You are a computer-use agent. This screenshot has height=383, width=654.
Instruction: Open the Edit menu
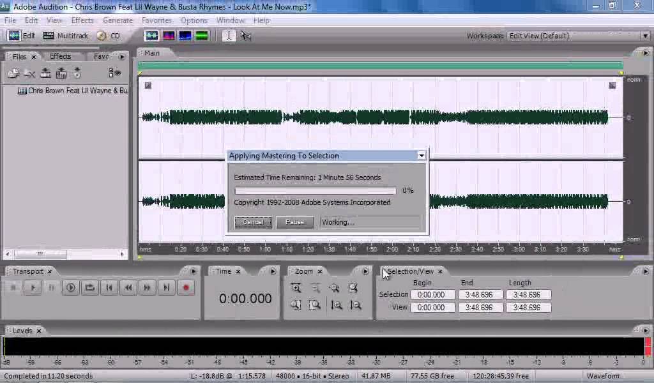(x=31, y=20)
